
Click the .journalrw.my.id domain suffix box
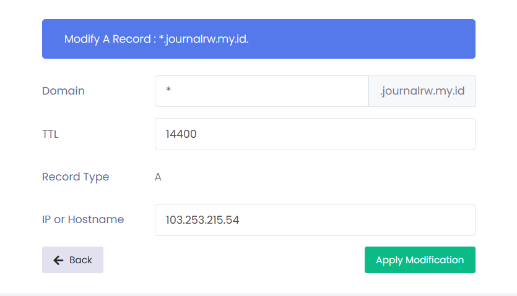coord(422,91)
